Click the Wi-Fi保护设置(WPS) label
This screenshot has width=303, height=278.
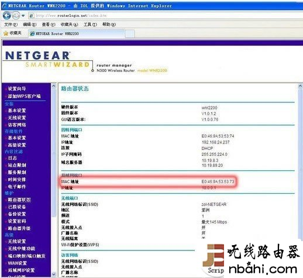pyautogui.click(x=80, y=245)
